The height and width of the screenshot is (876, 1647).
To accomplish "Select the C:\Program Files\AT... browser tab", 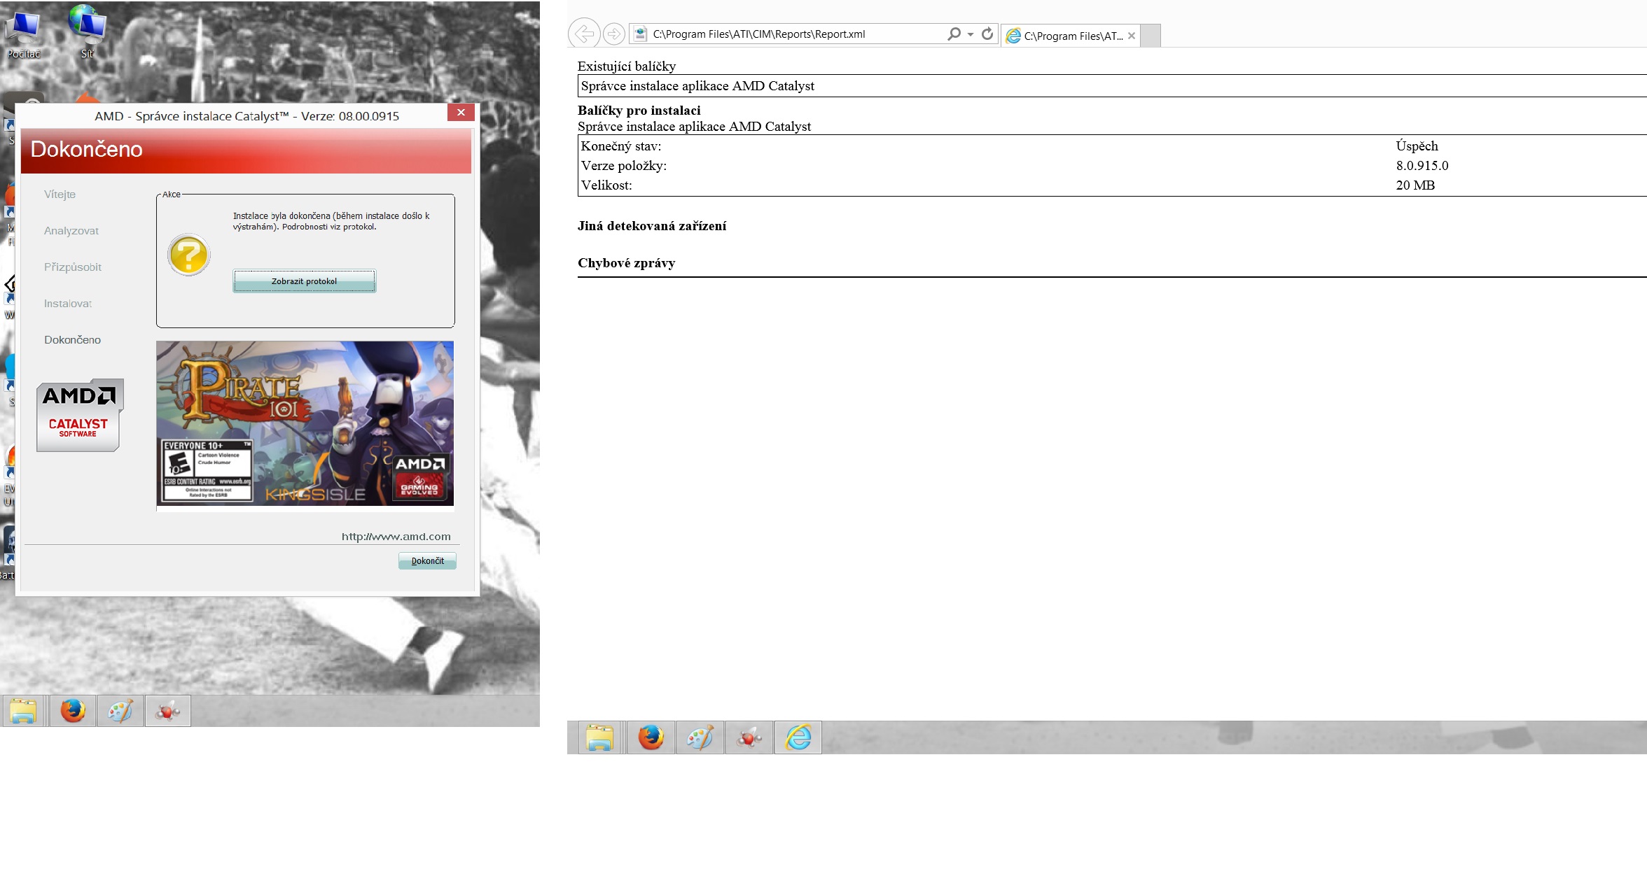I will (x=1070, y=36).
